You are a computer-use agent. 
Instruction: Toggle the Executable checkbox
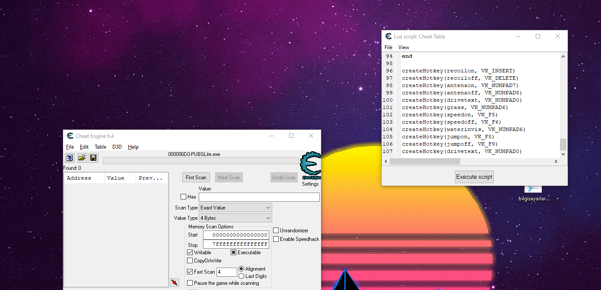pyautogui.click(x=233, y=253)
